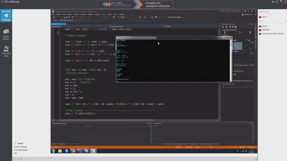The image size is (287, 161).
Task: Open the 'Справка' menu in Visual Studio
Action: [122, 14]
